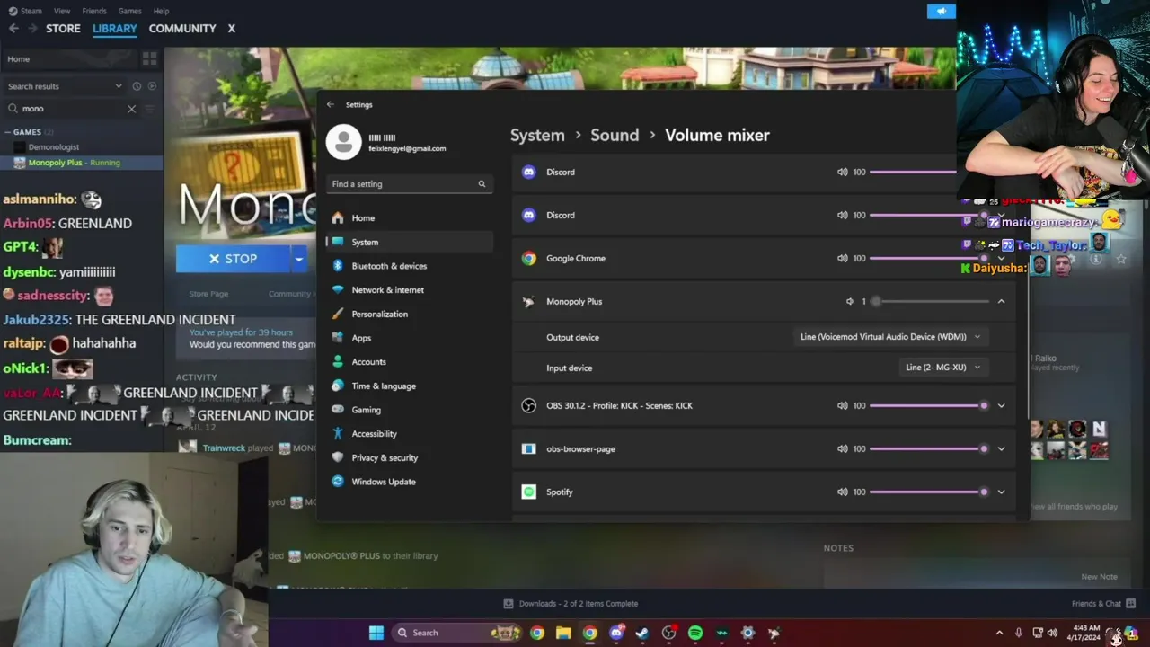Screen dimensions: 1150x647
Task: Open the Input device dropdown showing Line (2- MG-XU)
Action: tap(942, 368)
